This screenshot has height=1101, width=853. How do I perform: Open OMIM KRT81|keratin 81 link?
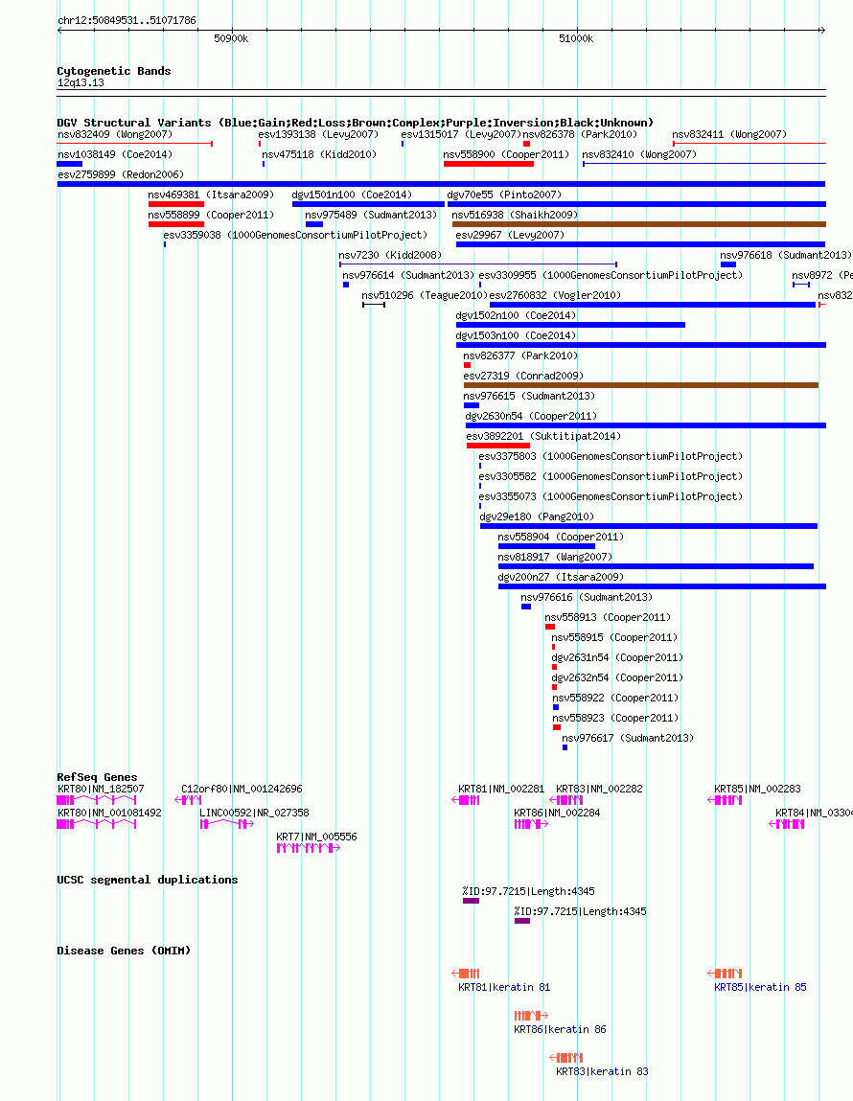click(x=504, y=987)
